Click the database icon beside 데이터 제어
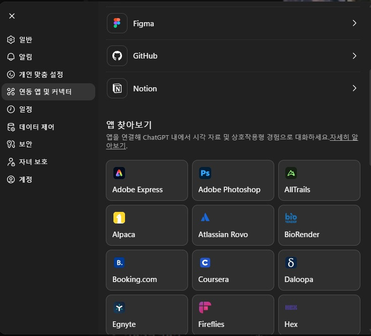The width and height of the screenshot is (371, 336). point(11,127)
